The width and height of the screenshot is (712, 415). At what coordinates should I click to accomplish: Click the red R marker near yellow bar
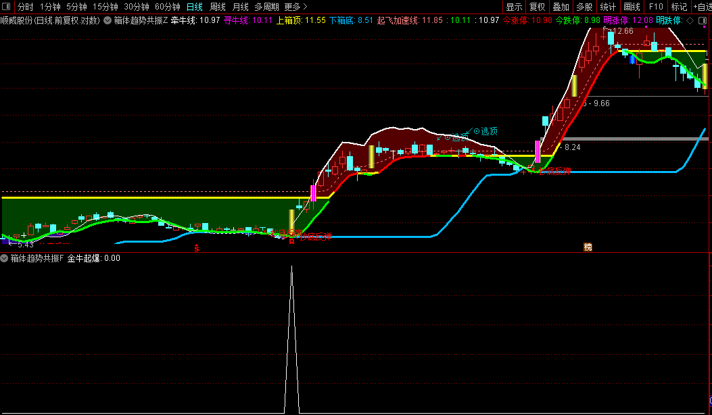tap(292, 242)
